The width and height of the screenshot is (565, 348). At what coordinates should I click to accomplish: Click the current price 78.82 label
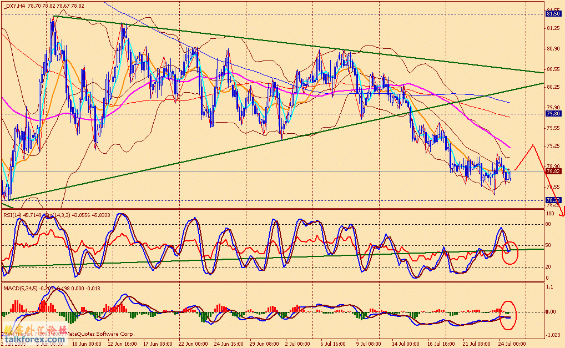click(x=553, y=172)
